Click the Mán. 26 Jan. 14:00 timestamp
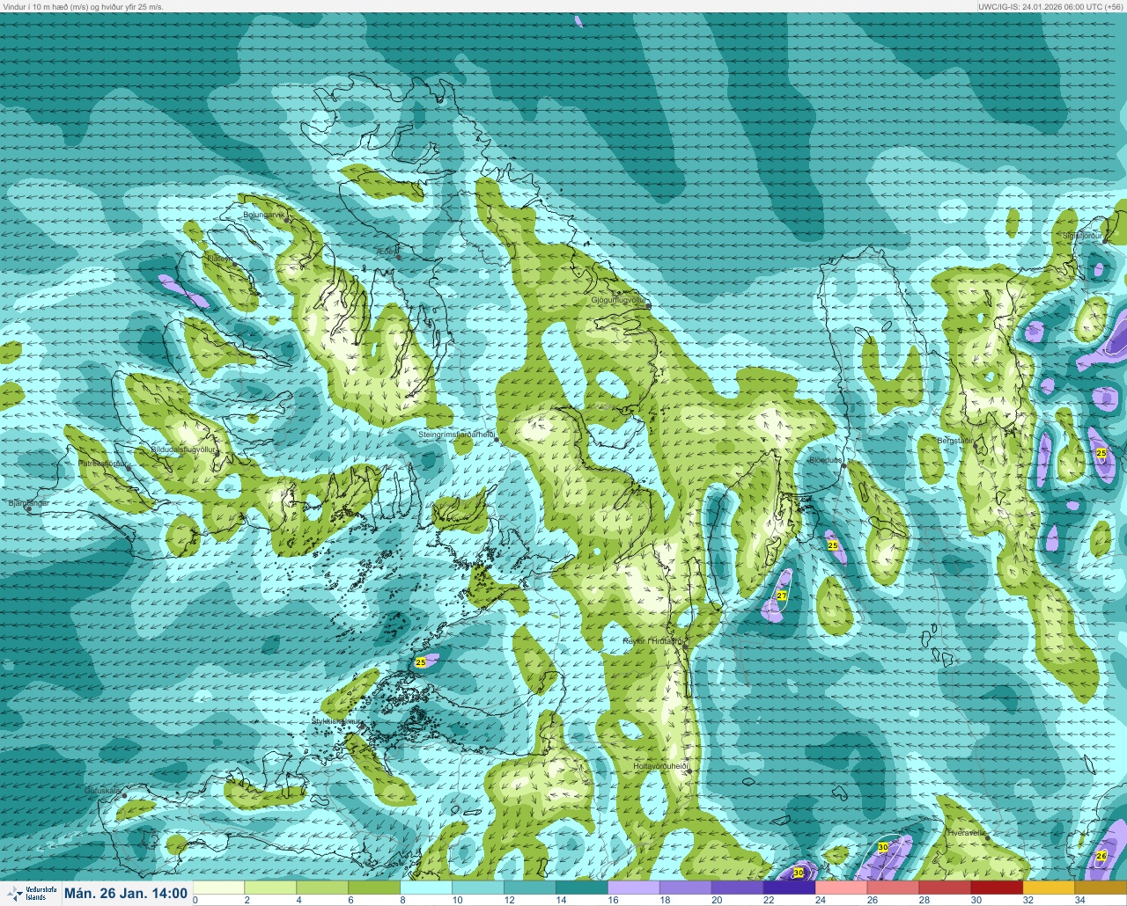Screen dimensions: 1127x906 click(x=126, y=893)
